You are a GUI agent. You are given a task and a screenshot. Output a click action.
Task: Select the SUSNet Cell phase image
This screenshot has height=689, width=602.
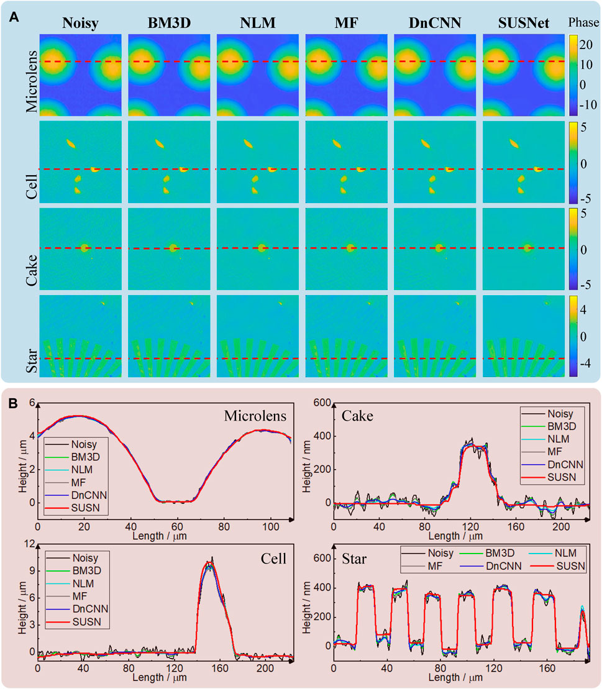coord(524,162)
